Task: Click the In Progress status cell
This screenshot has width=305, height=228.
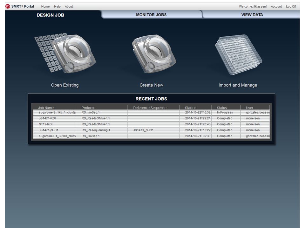Action: [225, 112]
